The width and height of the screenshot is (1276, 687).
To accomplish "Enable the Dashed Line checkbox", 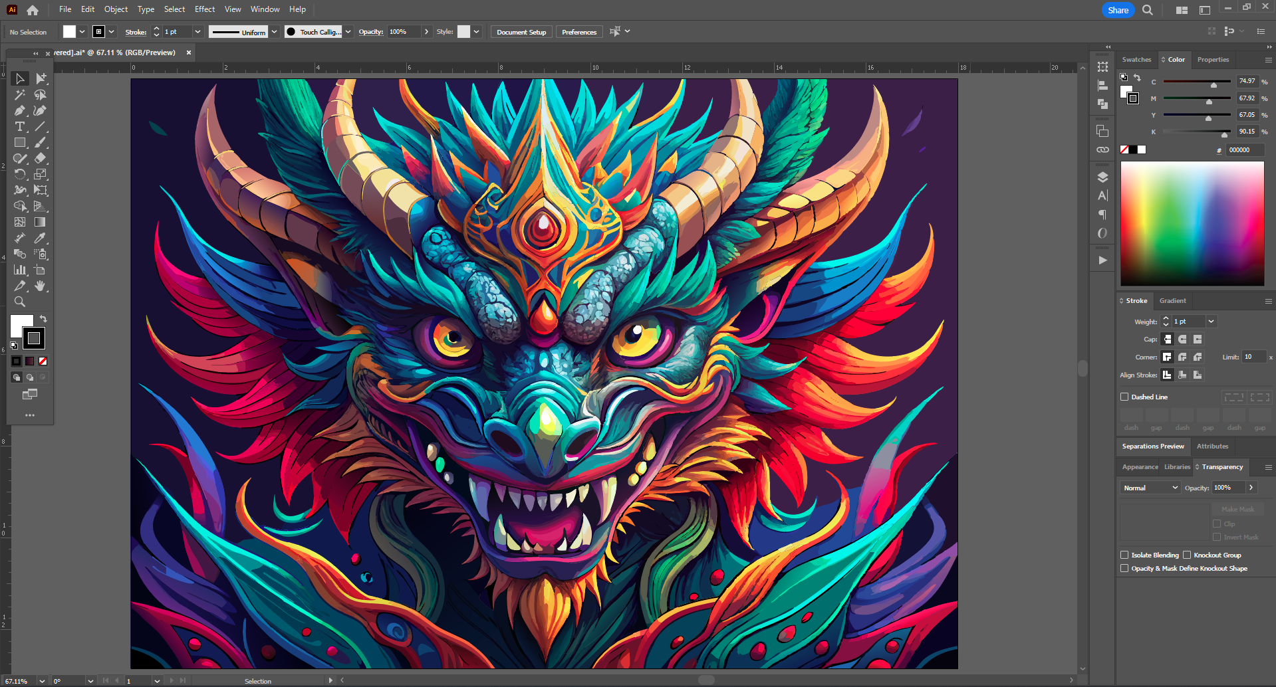I will [x=1124, y=397].
